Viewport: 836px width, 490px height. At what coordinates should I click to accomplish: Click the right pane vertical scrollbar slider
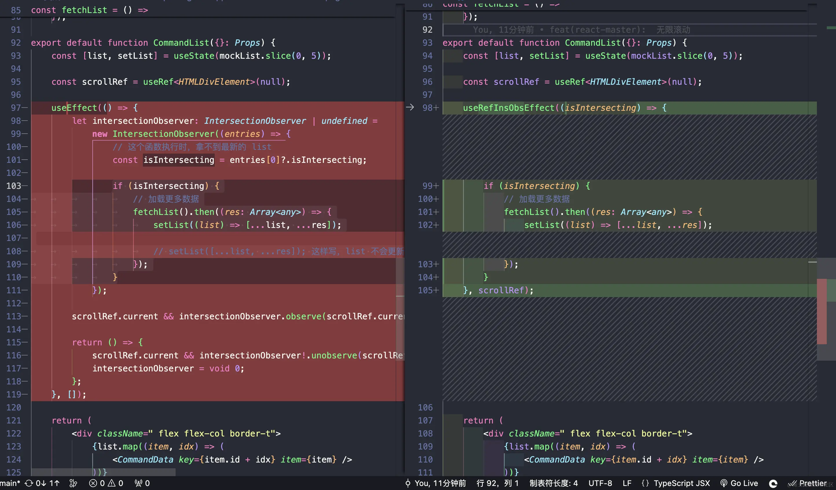coord(826,309)
